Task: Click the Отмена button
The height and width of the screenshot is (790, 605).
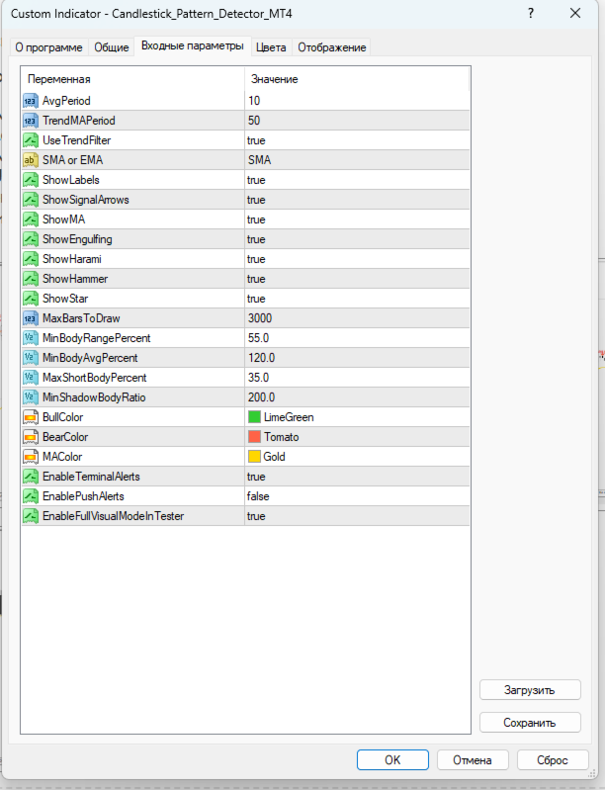Action: [x=473, y=759]
